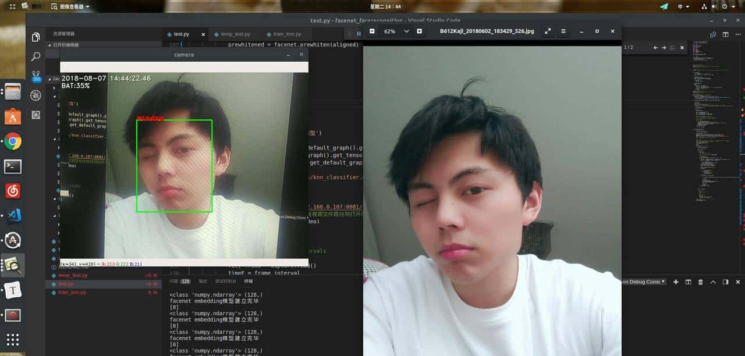Open the Debug view in the activity bar
This screenshot has height=356, width=745.
point(36,95)
